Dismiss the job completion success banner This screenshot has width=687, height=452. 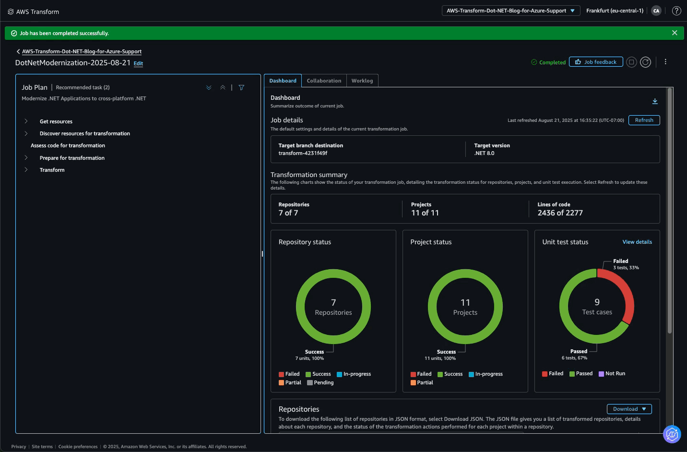point(675,33)
